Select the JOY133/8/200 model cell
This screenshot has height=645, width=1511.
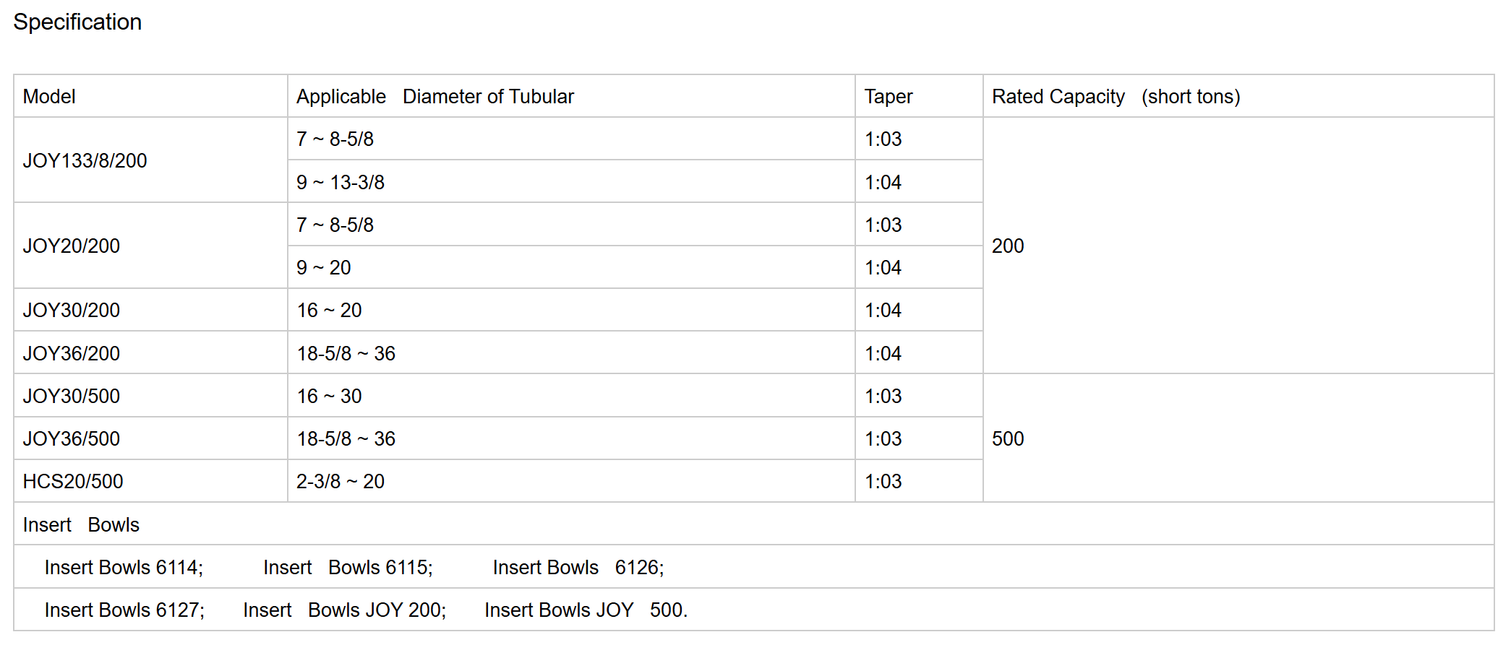85,160
